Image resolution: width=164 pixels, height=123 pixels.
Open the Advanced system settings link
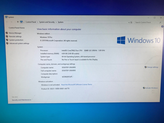(19, 43)
